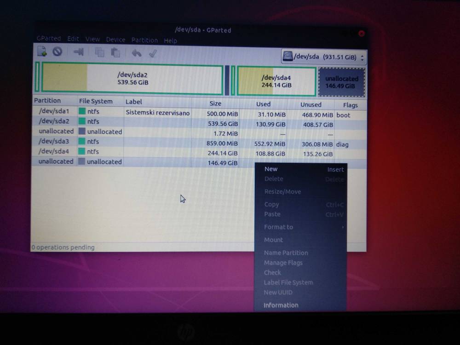Click the New partition toolbar icon
This screenshot has width=460, height=345.
click(42, 52)
